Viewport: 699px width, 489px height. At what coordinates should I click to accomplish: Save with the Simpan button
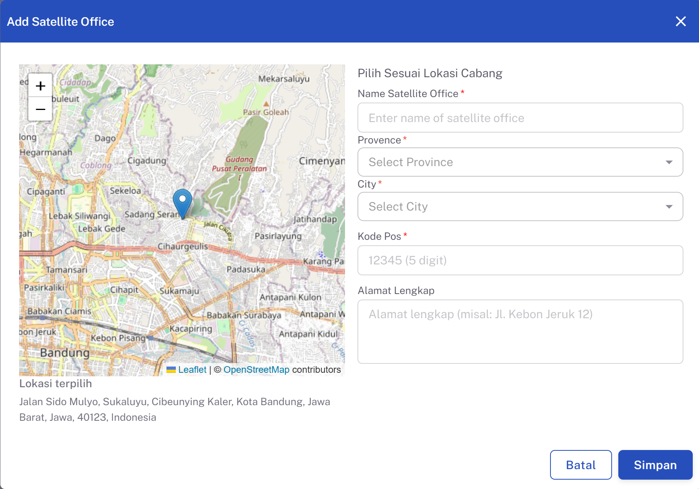(655, 465)
